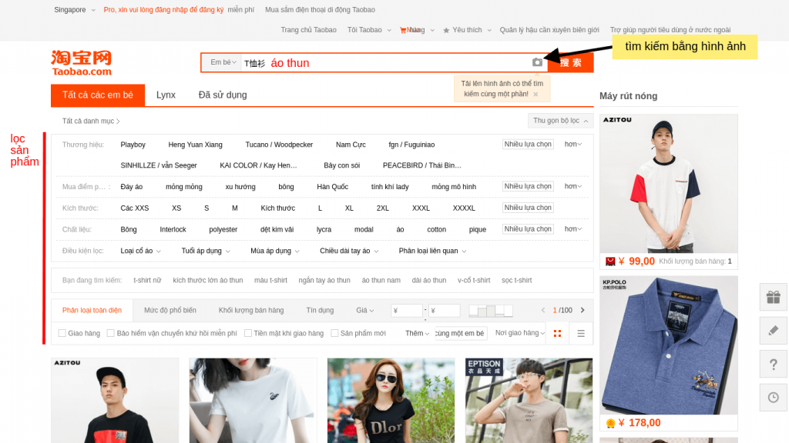Select the Heng Yuan Xiang brand
This screenshot has width=789, height=443.
[x=195, y=145]
